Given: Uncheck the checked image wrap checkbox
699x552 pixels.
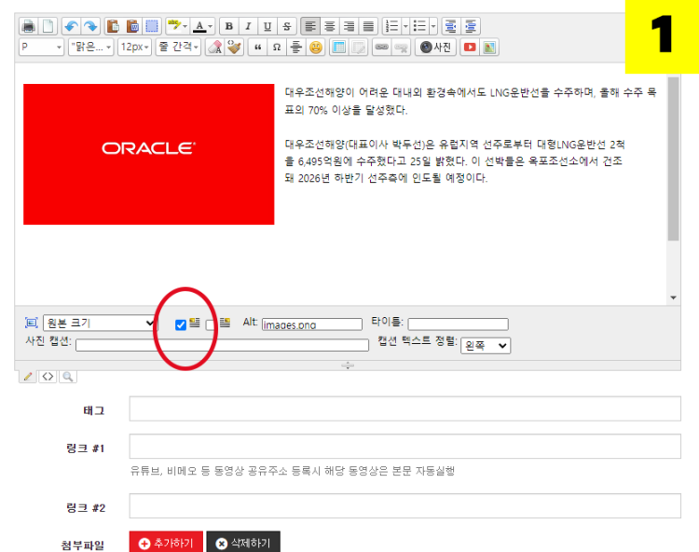Looking at the screenshot, I should pyautogui.click(x=181, y=324).
